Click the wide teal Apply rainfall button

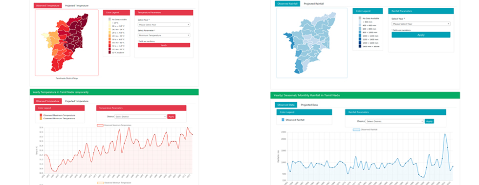[x=421, y=35]
